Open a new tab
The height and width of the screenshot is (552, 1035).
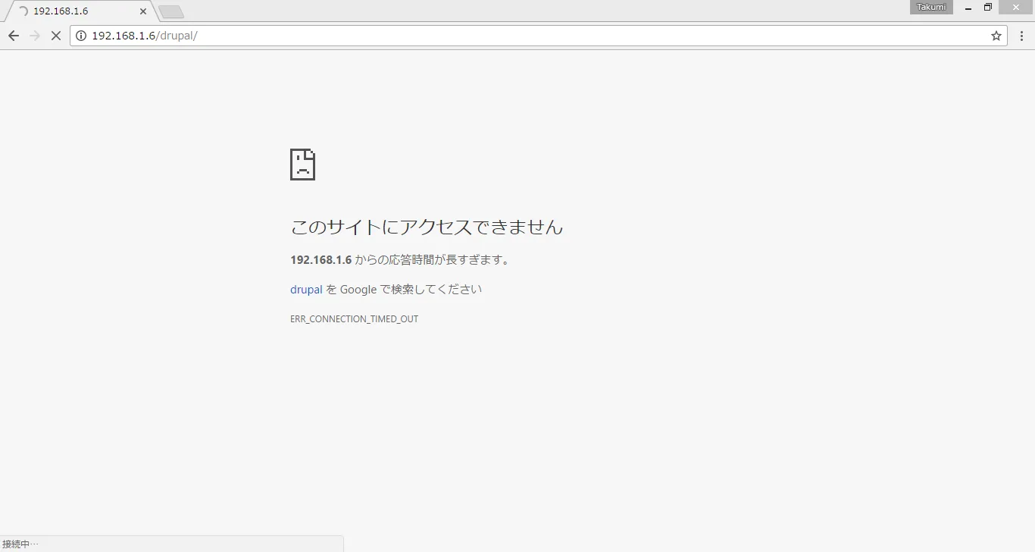(171, 11)
